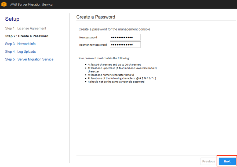The image size is (237, 167).
Task: Go to Step 3 : Network Info
Action: (x=20, y=44)
